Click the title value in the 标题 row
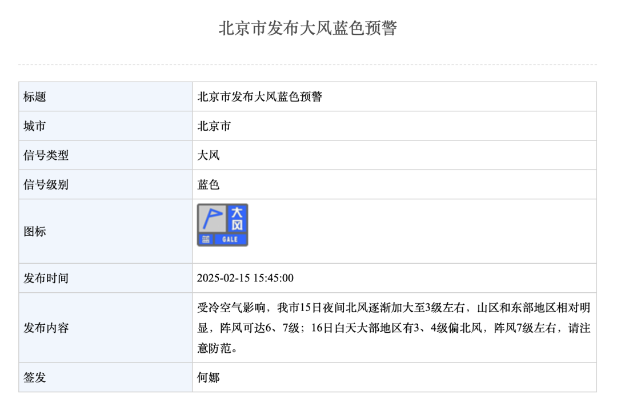Image resolution: width=617 pixels, height=407 pixels. click(259, 96)
